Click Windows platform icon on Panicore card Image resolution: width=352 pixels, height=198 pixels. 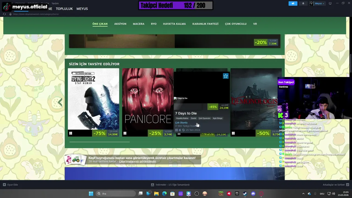tap(125, 133)
